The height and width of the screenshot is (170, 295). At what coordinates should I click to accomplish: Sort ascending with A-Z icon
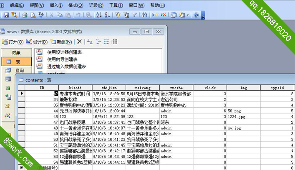point(99,15)
